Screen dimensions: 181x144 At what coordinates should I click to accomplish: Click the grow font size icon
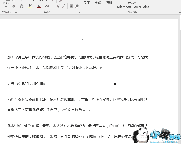pyautogui.click(x=58, y=6)
